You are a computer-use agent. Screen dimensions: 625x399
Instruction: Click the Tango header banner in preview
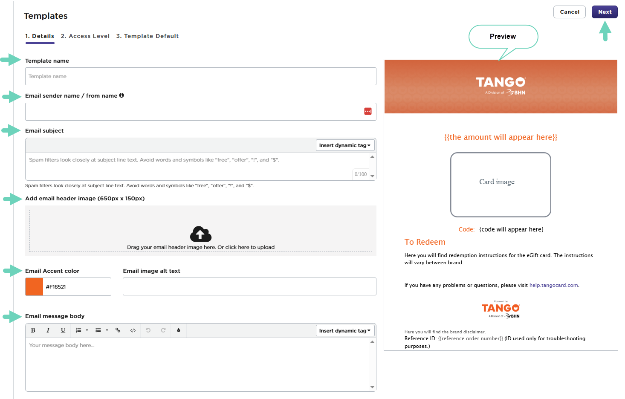pos(501,87)
